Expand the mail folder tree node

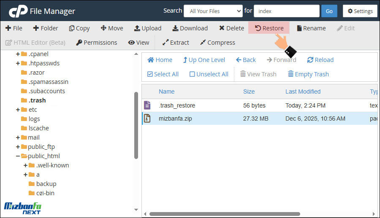[x=18, y=137]
